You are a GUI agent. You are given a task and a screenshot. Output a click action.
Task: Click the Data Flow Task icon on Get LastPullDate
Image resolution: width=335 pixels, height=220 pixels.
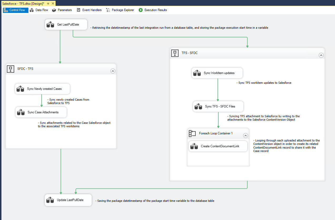[x=50, y=24]
